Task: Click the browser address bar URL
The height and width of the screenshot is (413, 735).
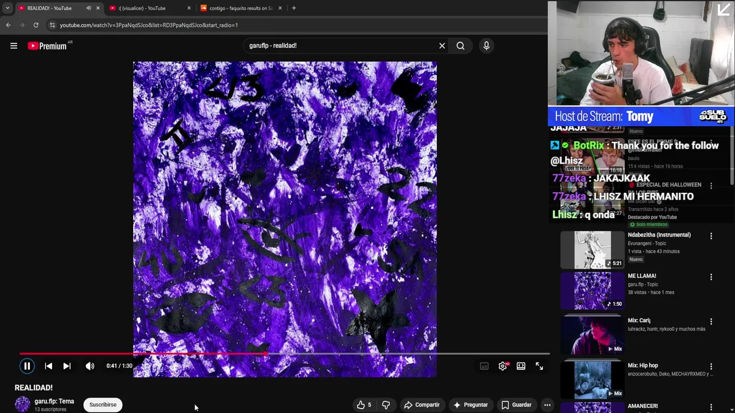Action: point(149,25)
